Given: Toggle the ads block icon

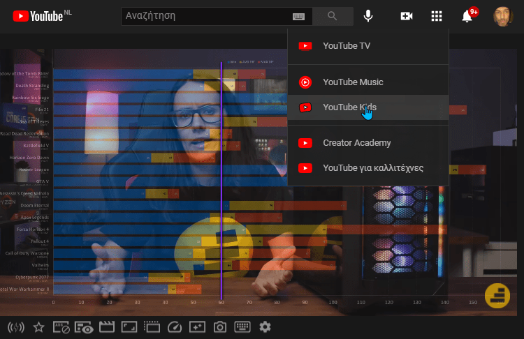Looking at the screenshot, I should coord(61,327).
